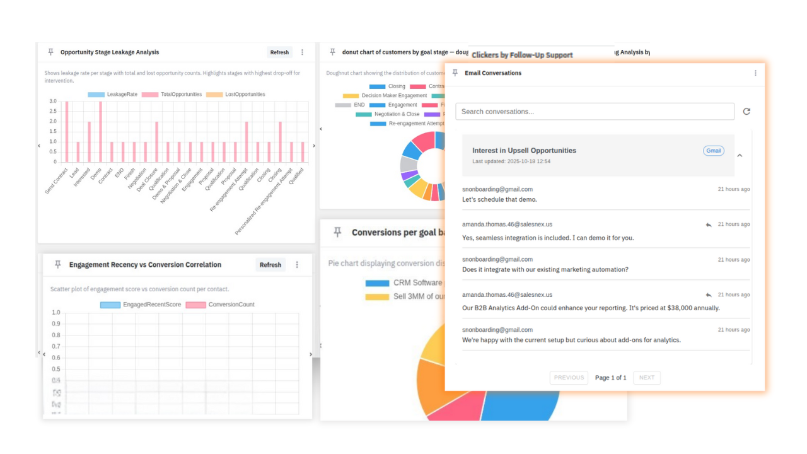The width and height of the screenshot is (807, 454).
Task: Click Refresh on Opportunity Stage Leakage Analysis
Action: click(279, 52)
